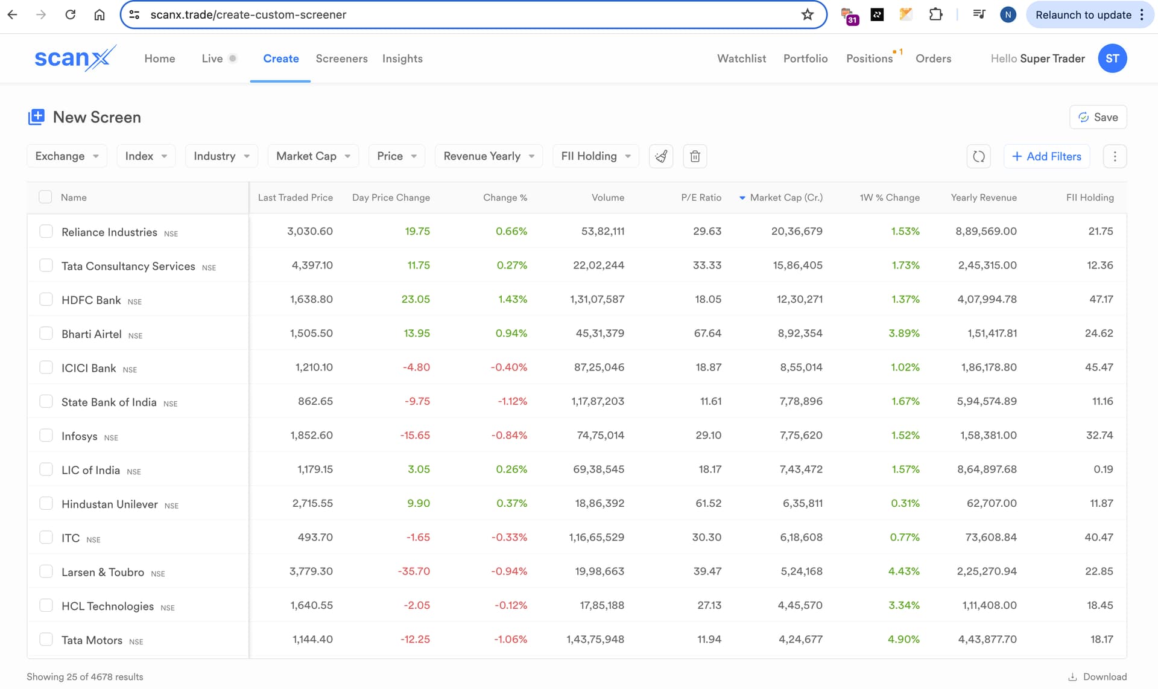Click the browser back arrow
Screen dimensions: 1158x689
[13, 14]
